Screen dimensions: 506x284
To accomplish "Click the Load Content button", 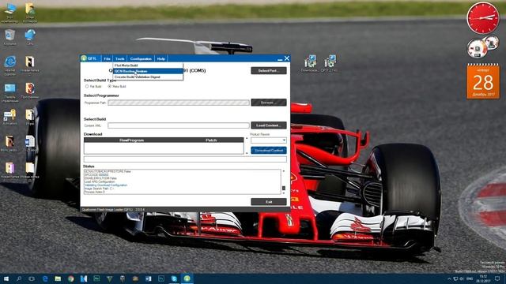I will [x=269, y=125].
